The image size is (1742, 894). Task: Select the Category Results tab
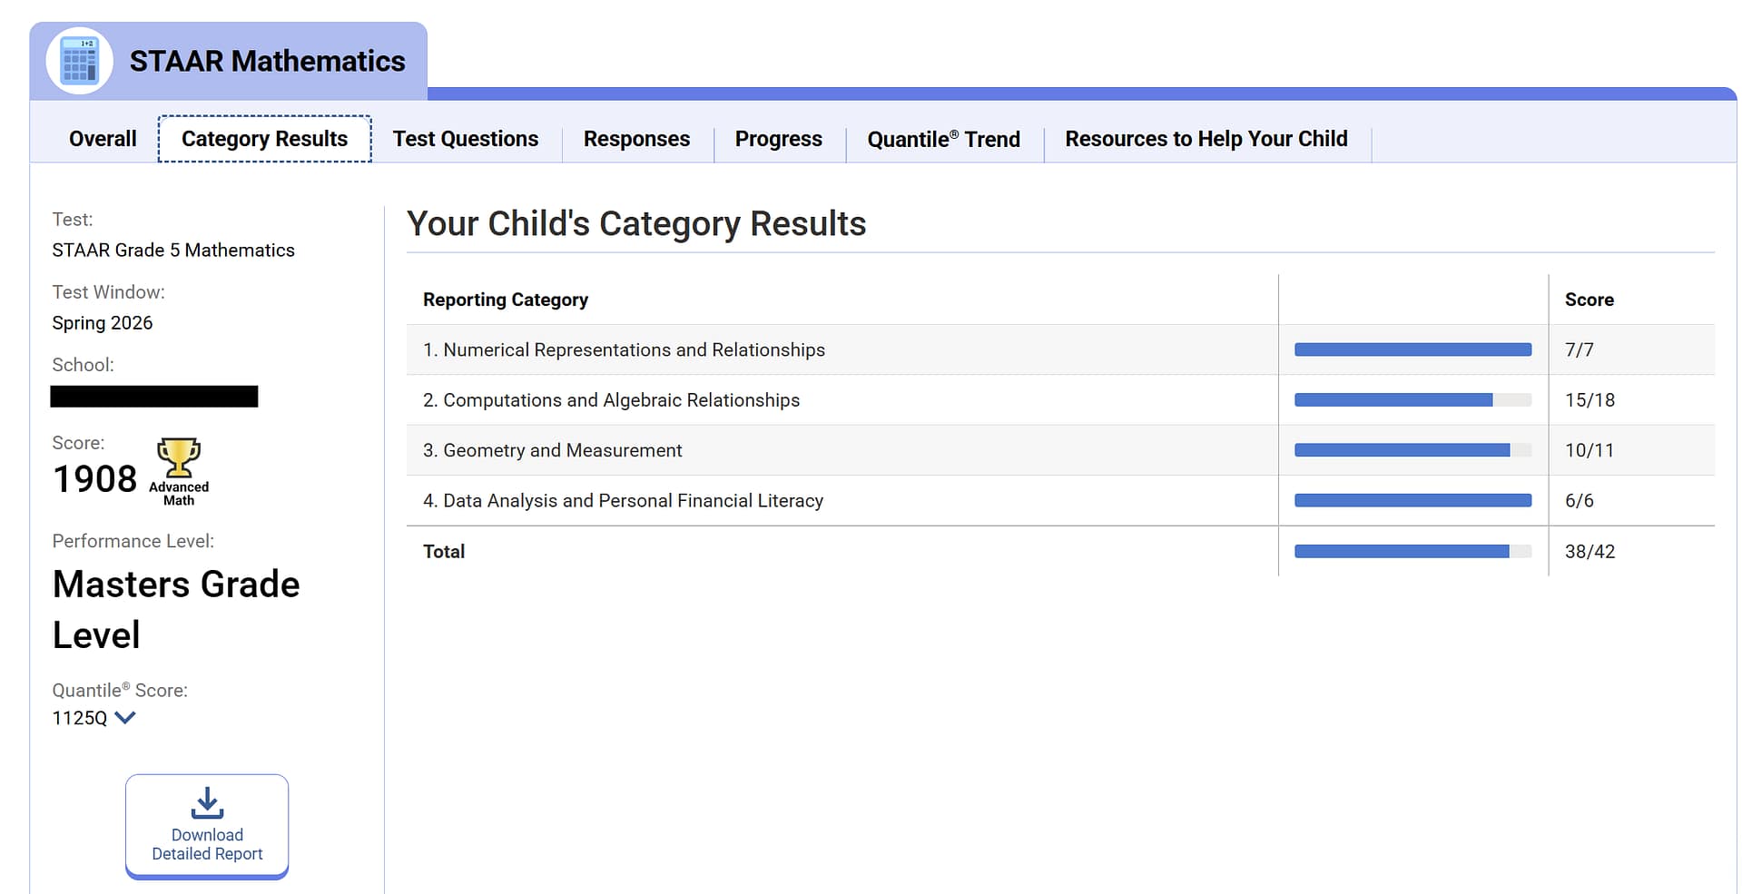tap(264, 139)
